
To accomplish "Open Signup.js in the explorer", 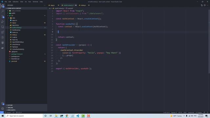I will pyautogui.click(x=15, y=47).
